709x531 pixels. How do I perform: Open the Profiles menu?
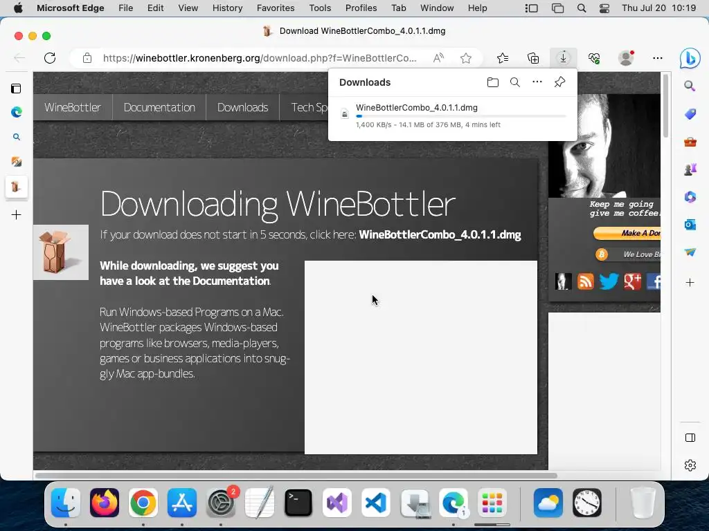(x=361, y=8)
